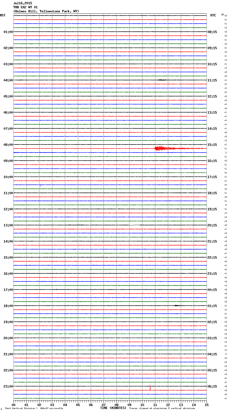Click the UTC timezone header
The image size is (228, 412).
coord(213,15)
